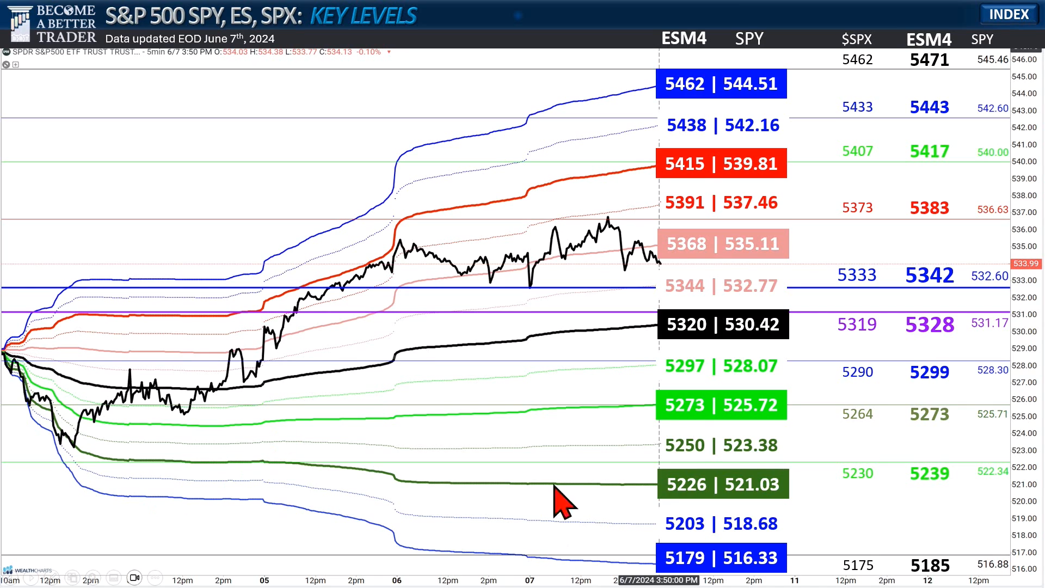Click date marker 05 on time axis
Viewport: 1045px width, 588px height.
point(265,580)
